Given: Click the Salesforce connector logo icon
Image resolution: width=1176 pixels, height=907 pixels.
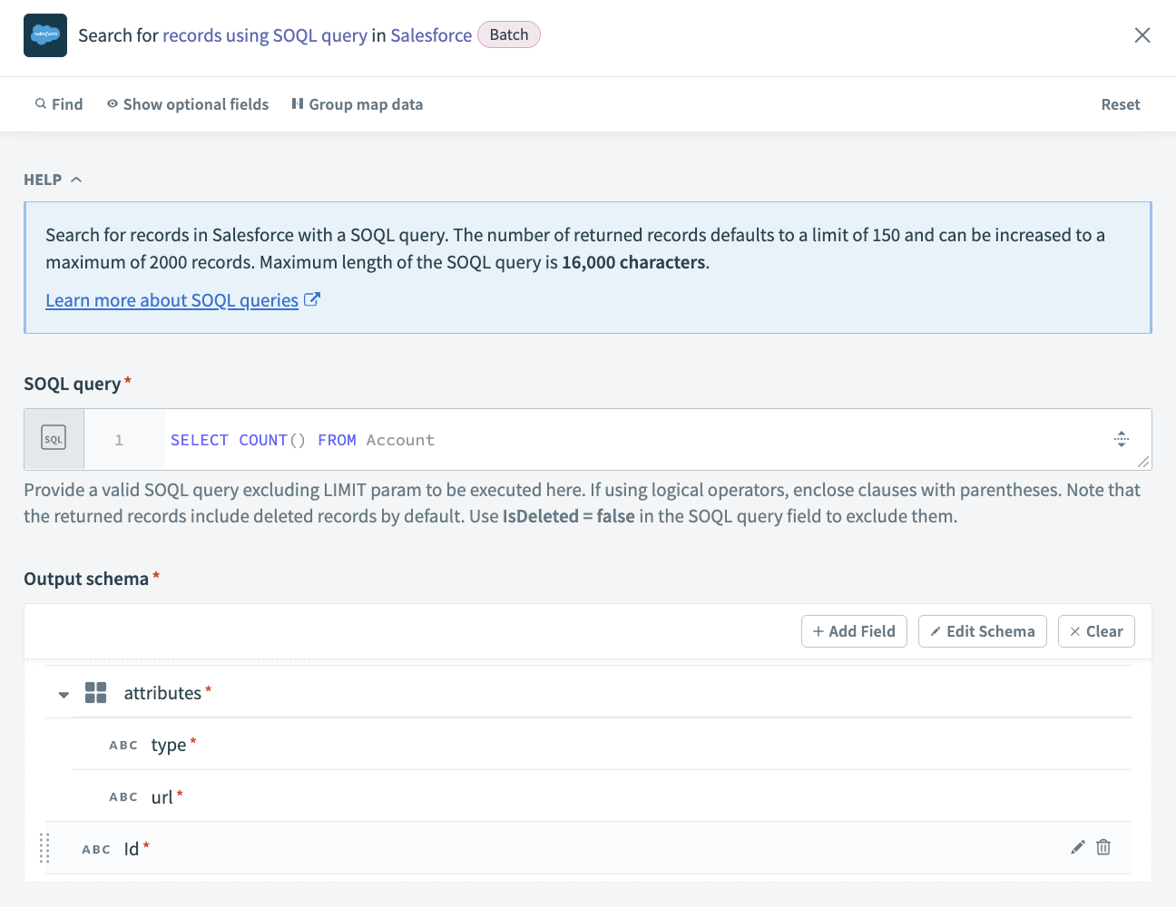Looking at the screenshot, I should coord(44,35).
